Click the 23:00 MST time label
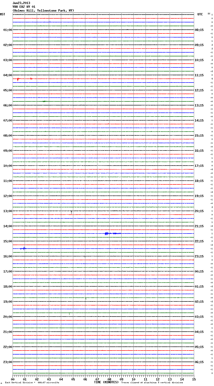Viewport: 214px width, 386px height. pos(8,362)
